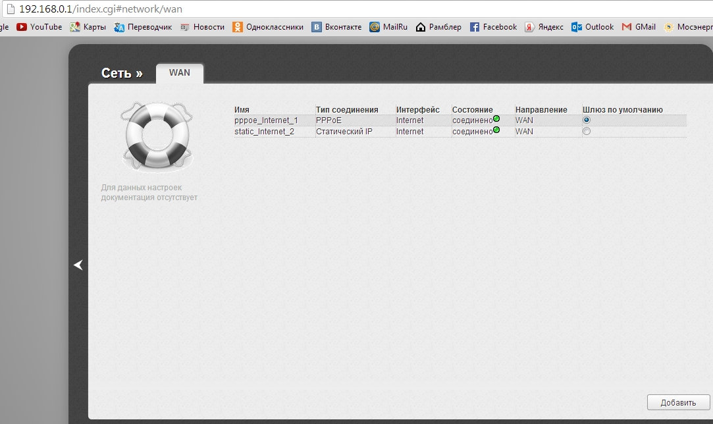Screen dimensions: 713x424
Task: Click the PPPoE connection type cell
Action: coord(329,120)
